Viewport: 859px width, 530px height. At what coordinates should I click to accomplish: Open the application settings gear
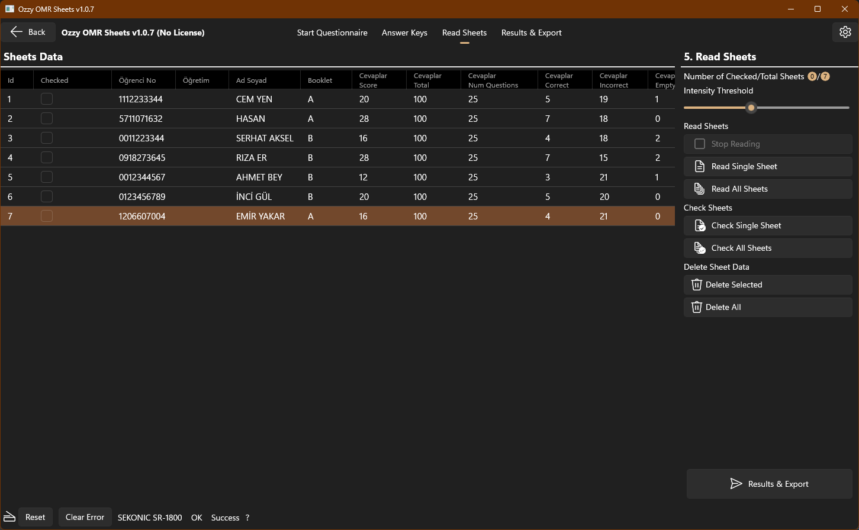point(845,32)
